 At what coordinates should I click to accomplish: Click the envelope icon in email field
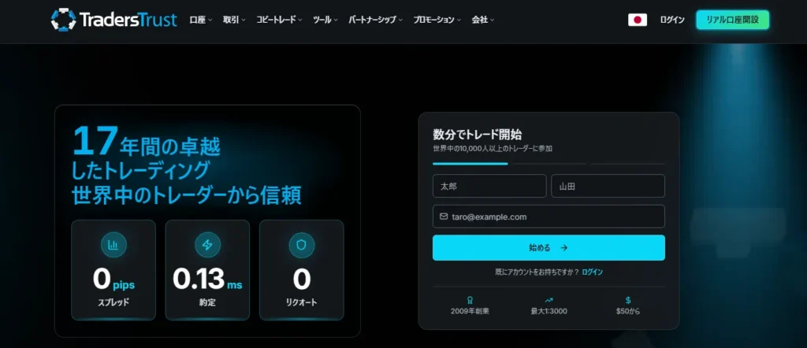(444, 217)
